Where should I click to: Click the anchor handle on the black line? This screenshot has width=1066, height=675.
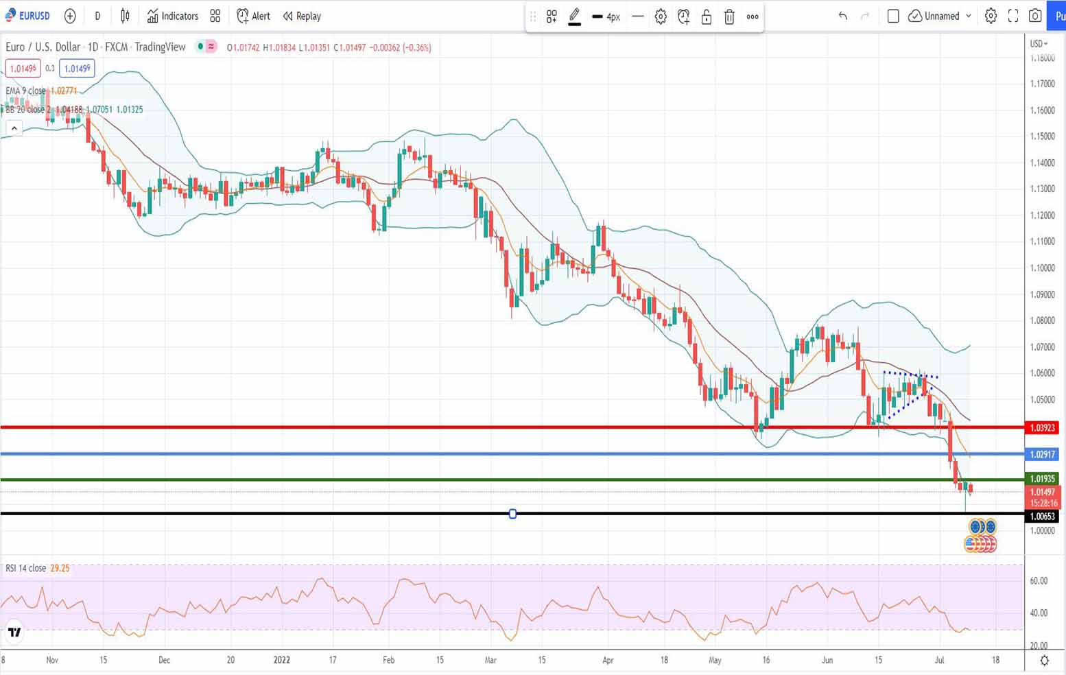coord(512,514)
